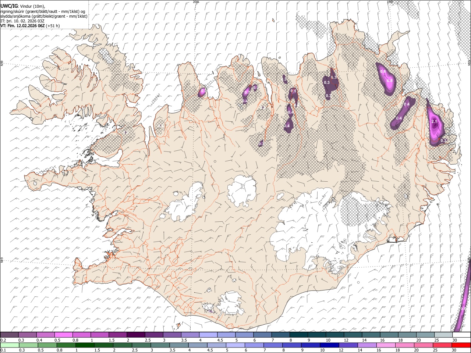The width and height of the screenshot is (471, 353).
Task: Click the light lavender 4 snowfall legend swatch
Action: pyautogui.click(x=208, y=335)
